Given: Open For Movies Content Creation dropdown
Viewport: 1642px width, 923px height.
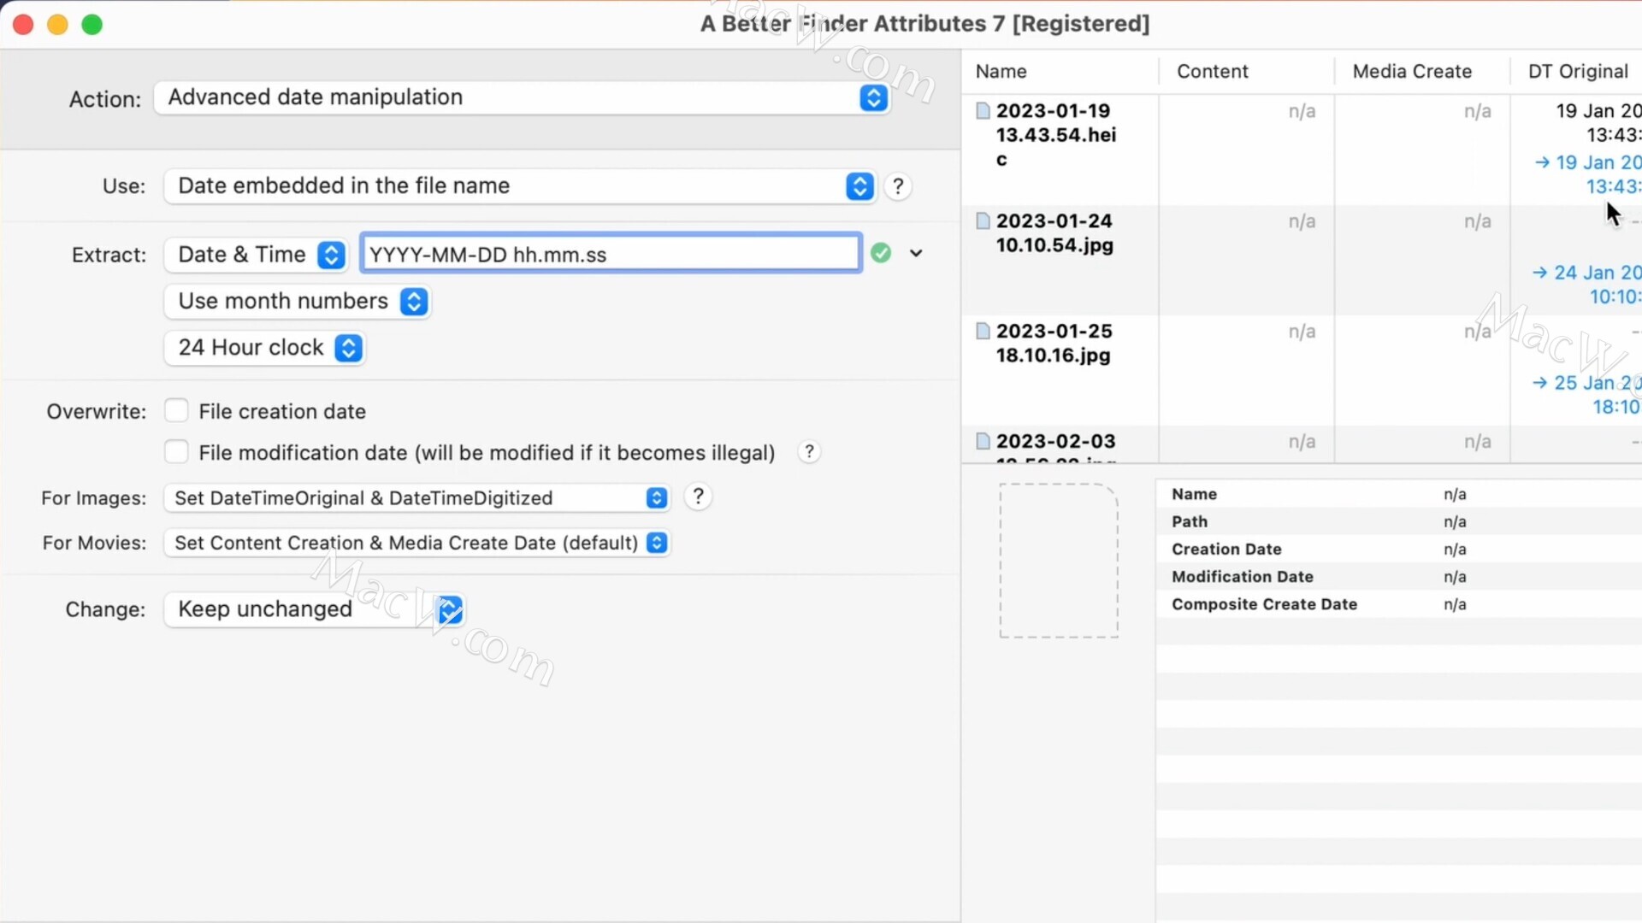Looking at the screenshot, I should (x=416, y=543).
